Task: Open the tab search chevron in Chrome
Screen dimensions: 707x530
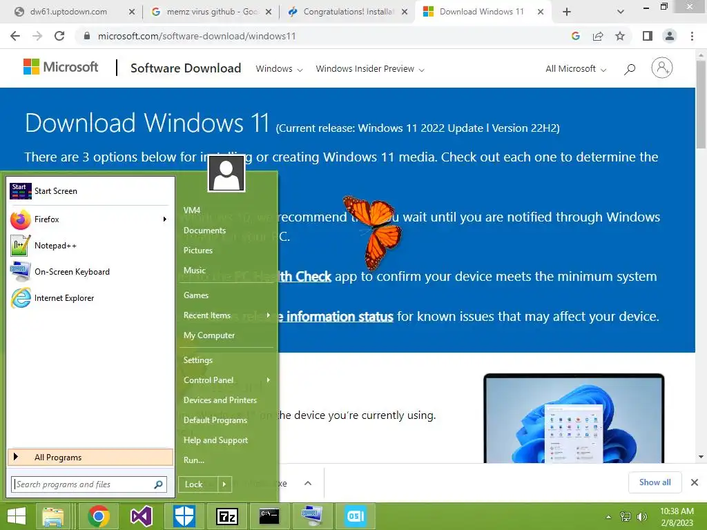Action: point(621,12)
